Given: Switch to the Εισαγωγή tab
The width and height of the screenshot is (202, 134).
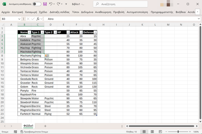Looking at the screenshot, I should pos(31,12).
